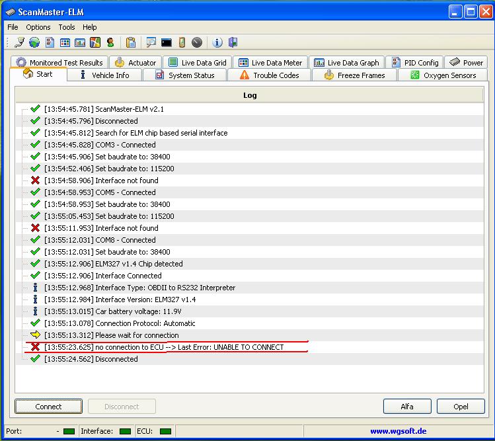Screen dimensions: 495x441
Task: Open the black terminal console icon
Action: (167, 43)
